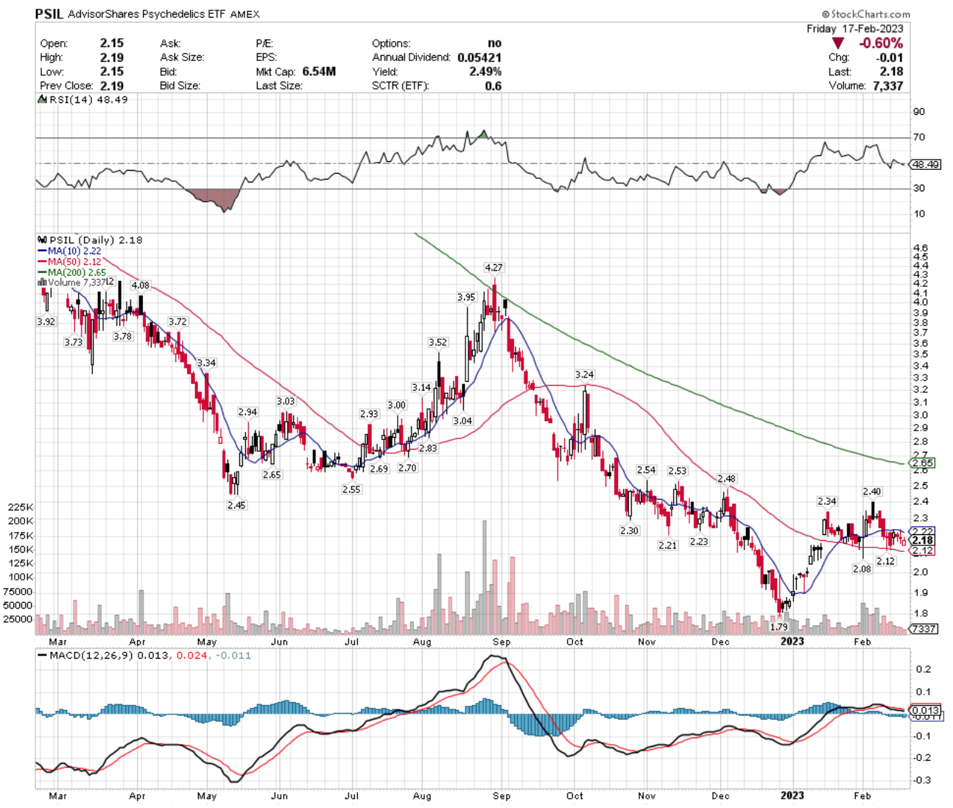Click the red down arrow beside -0.60%
Image resolution: width=953 pixels, height=808 pixels.
[x=837, y=43]
